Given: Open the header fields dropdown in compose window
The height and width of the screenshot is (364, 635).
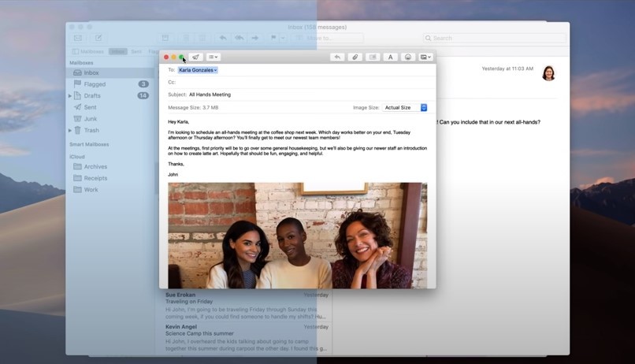Looking at the screenshot, I should tap(213, 57).
